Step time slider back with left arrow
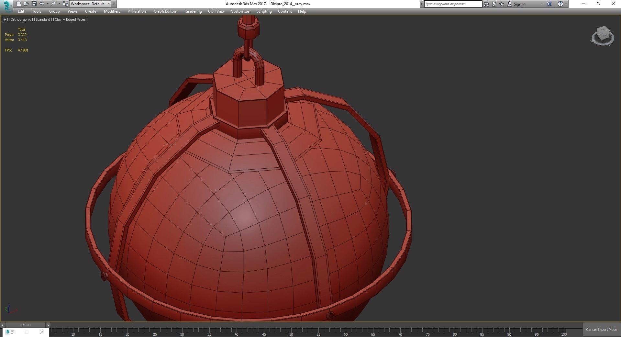621x337 pixels. [x=3, y=325]
